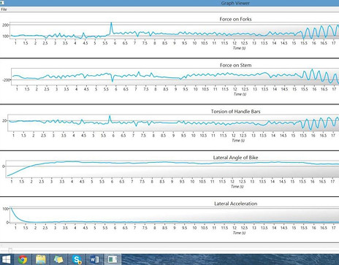Click the Time (s) label under Force on Stem
Screen dimensions: 339x265
coord(240,94)
